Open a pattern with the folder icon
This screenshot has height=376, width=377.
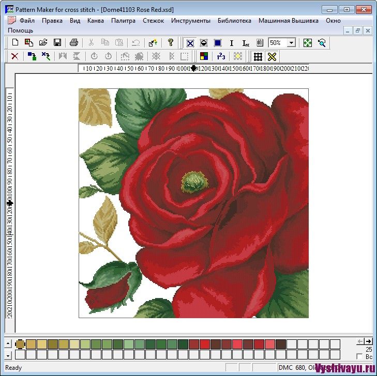[x=43, y=42]
